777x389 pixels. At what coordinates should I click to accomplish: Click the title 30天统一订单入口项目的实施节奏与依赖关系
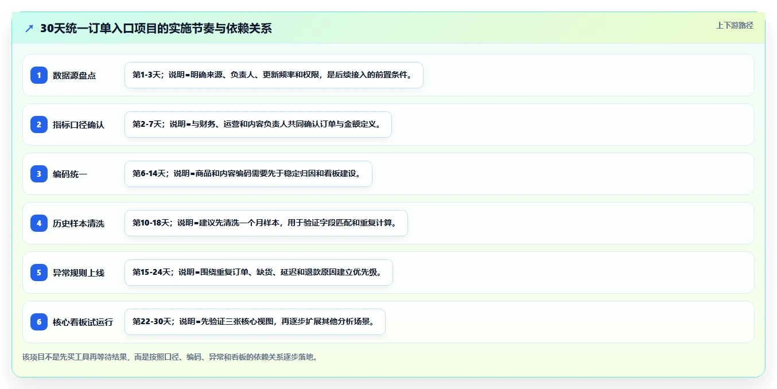coord(156,28)
